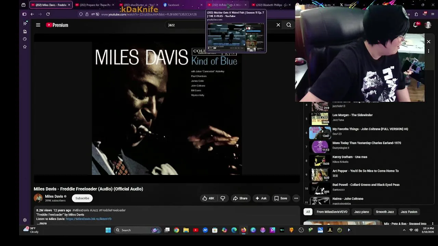438x246 pixels.
Task: Open Firefox from the taskbar
Action: click(x=243, y=230)
